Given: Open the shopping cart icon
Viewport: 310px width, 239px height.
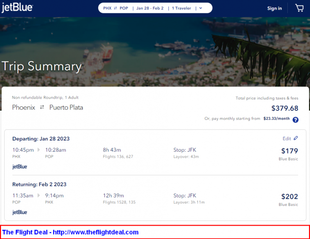Looking at the screenshot, I should pyautogui.click(x=299, y=8).
